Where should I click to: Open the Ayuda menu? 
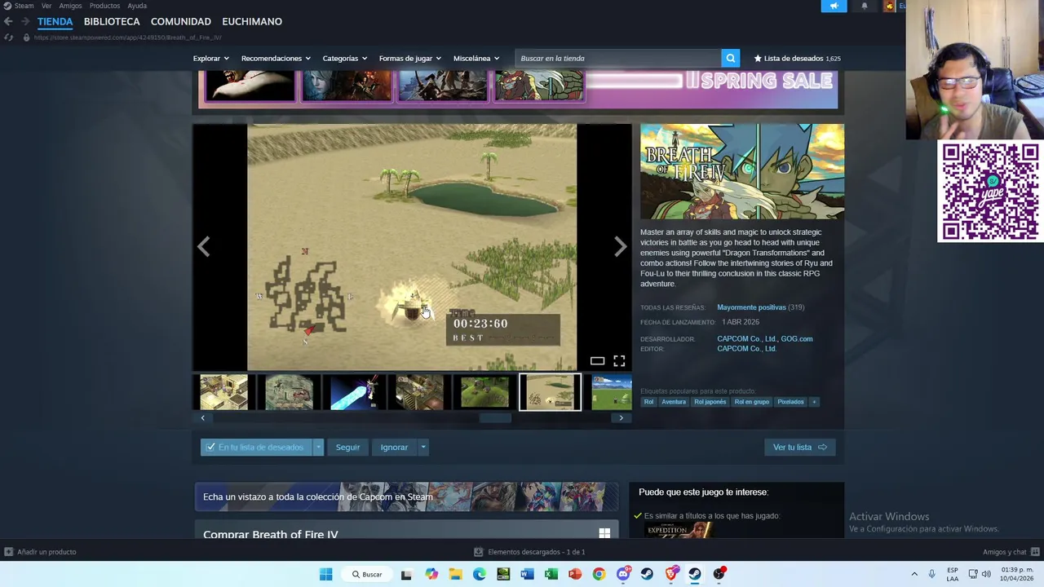137,6
